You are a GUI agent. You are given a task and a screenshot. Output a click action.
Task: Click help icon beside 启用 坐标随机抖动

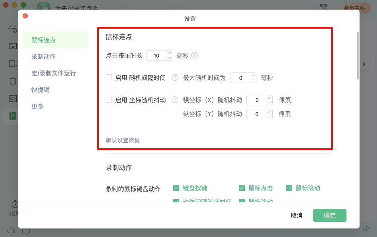(175, 99)
